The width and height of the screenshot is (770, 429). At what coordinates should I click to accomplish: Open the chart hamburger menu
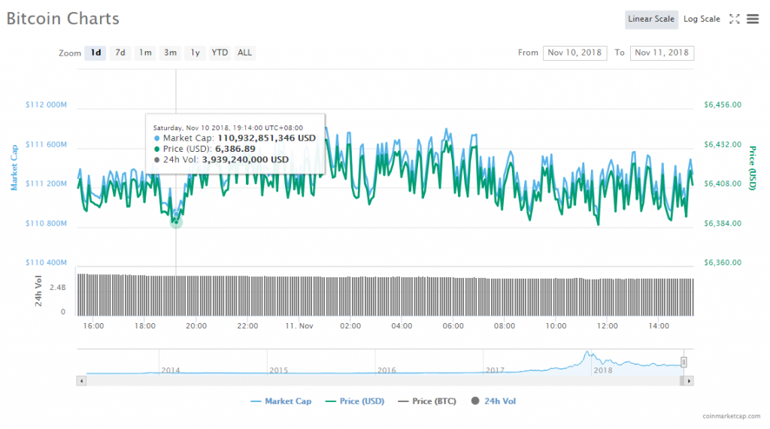point(753,20)
